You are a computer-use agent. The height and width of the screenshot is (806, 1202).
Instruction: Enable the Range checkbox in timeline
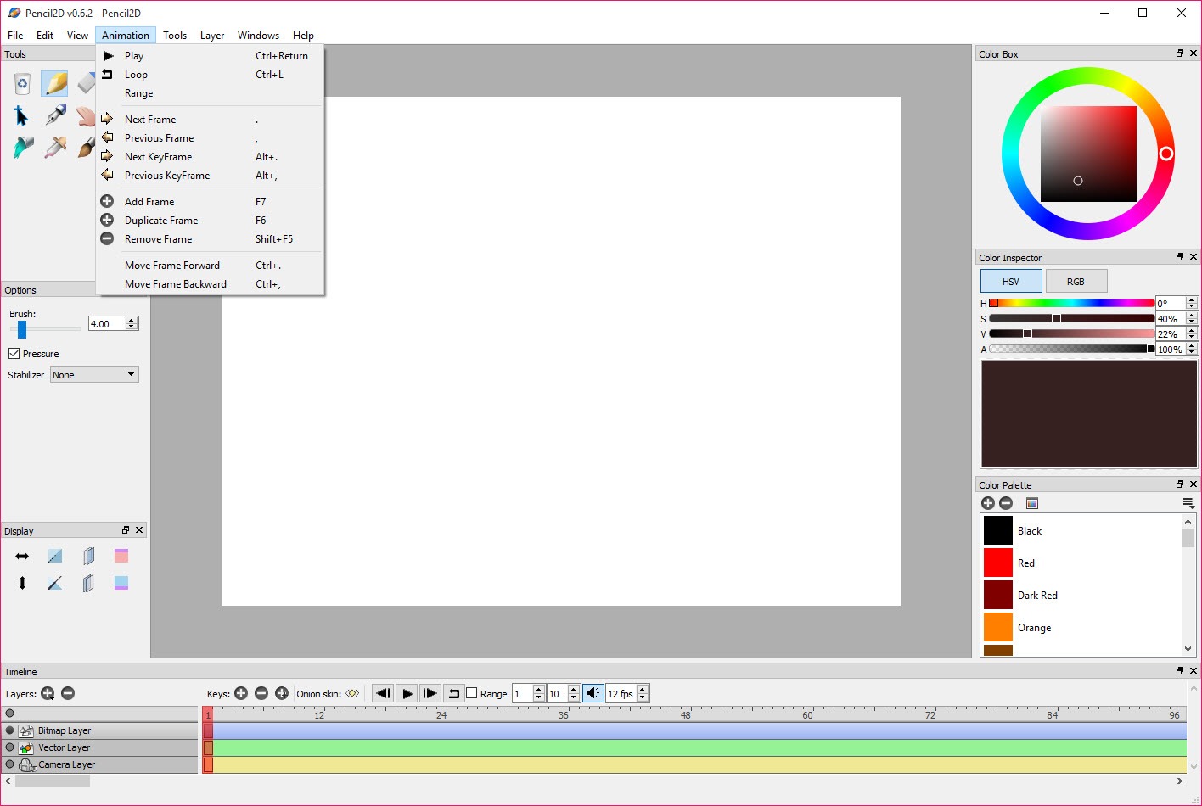pos(472,693)
